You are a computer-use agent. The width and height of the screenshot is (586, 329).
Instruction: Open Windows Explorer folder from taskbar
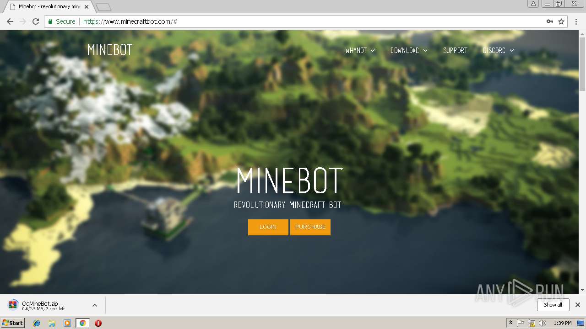click(52, 323)
